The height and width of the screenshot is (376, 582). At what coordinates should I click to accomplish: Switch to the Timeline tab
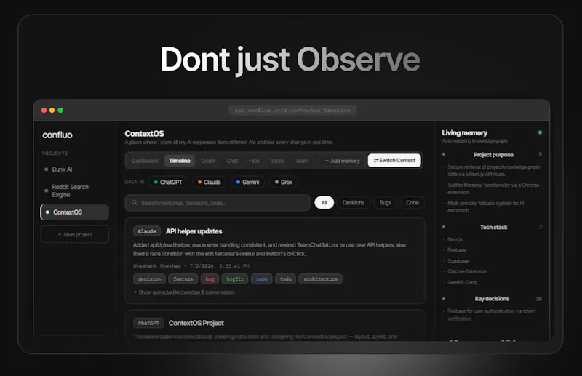(x=180, y=161)
